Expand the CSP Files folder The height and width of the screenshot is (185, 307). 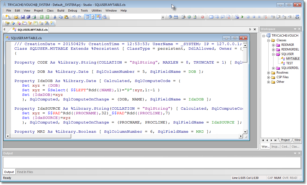point(269,77)
